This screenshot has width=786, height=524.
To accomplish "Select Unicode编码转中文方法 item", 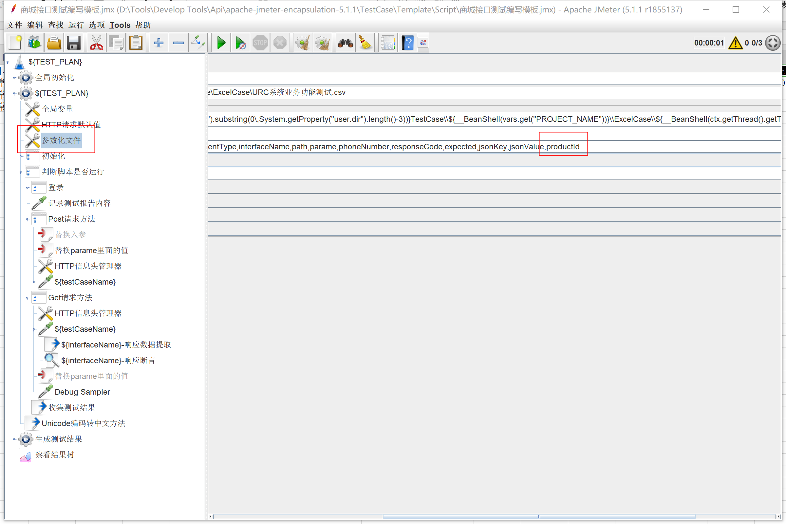I will pos(83,423).
